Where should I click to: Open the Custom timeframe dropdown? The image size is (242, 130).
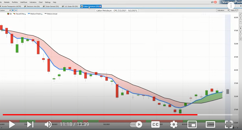tap(5, 10)
